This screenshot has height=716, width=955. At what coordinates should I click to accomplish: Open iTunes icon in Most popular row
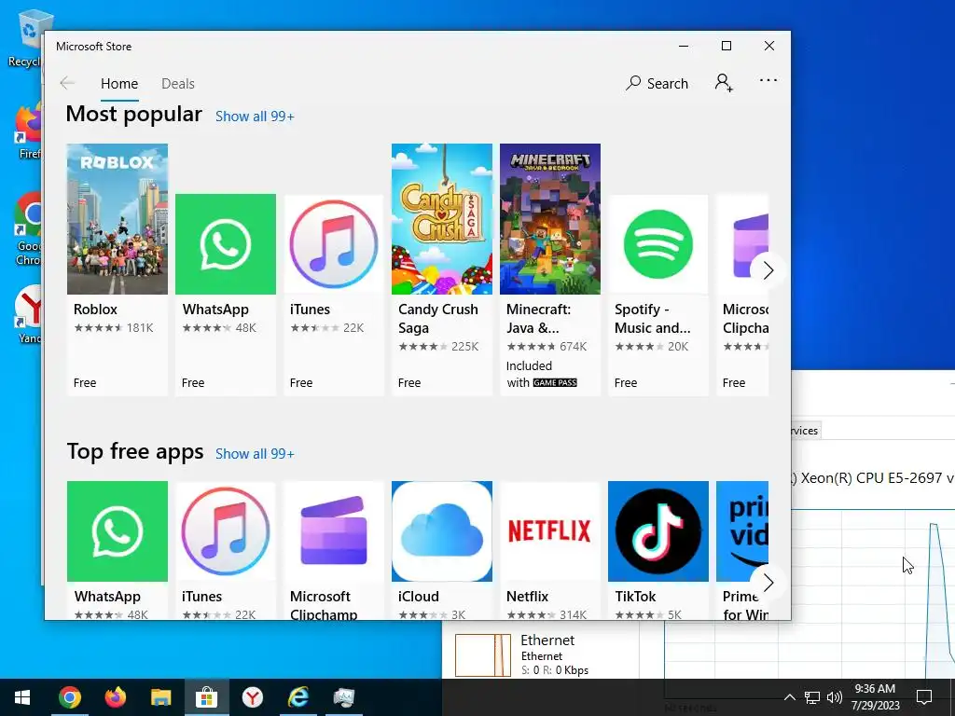tap(334, 244)
